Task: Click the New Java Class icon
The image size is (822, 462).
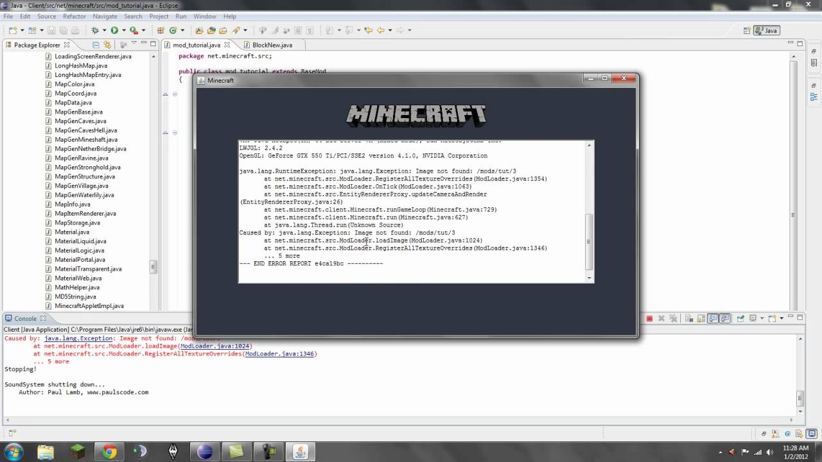Action: point(173,30)
